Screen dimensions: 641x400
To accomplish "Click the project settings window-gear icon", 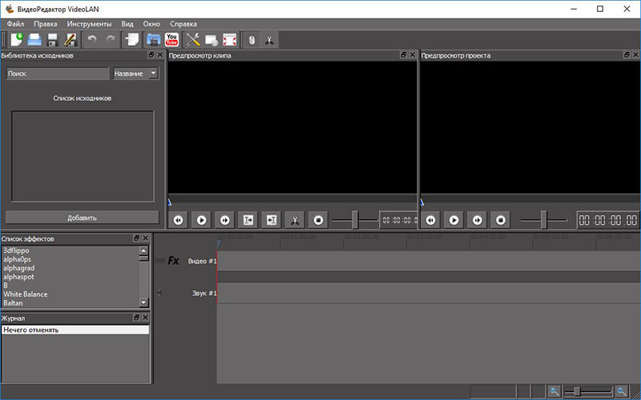I will point(212,40).
